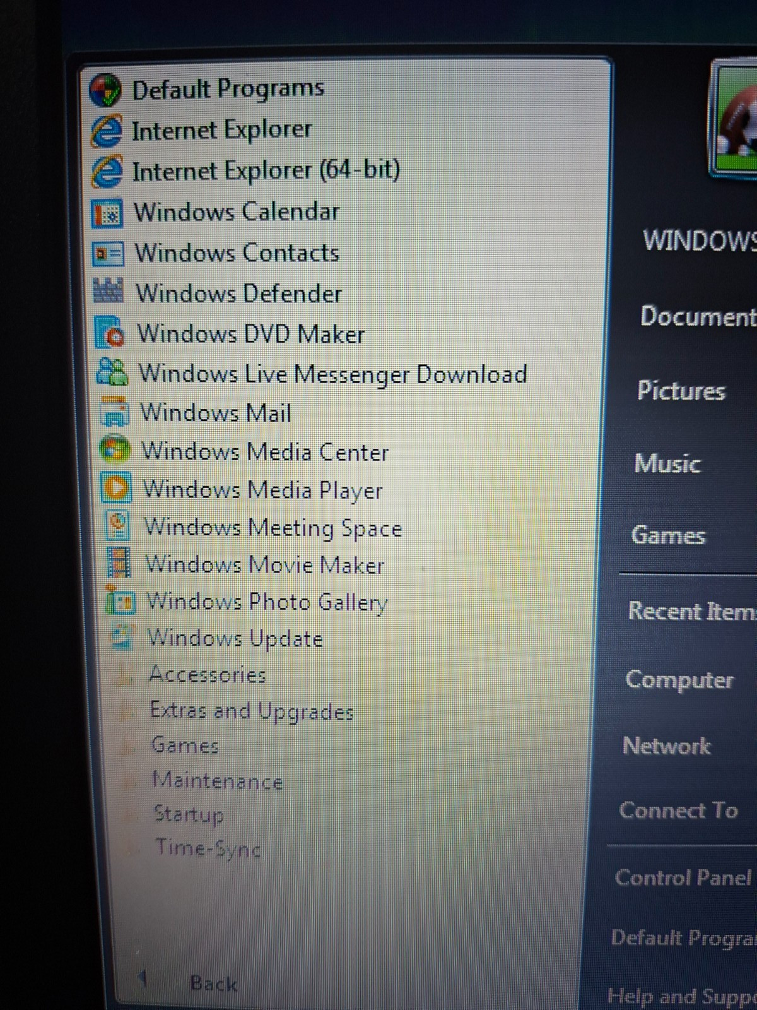Image resolution: width=757 pixels, height=1010 pixels.
Task: Click the Windows DVD Maker icon
Action: click(x=110, y=332)
